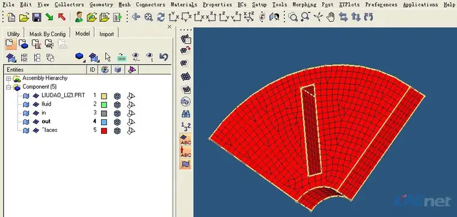The height and width of the screenshot is (217, 457).
Task: Click the top mesh display sidebar icon
Action: [x=186, y=38]
